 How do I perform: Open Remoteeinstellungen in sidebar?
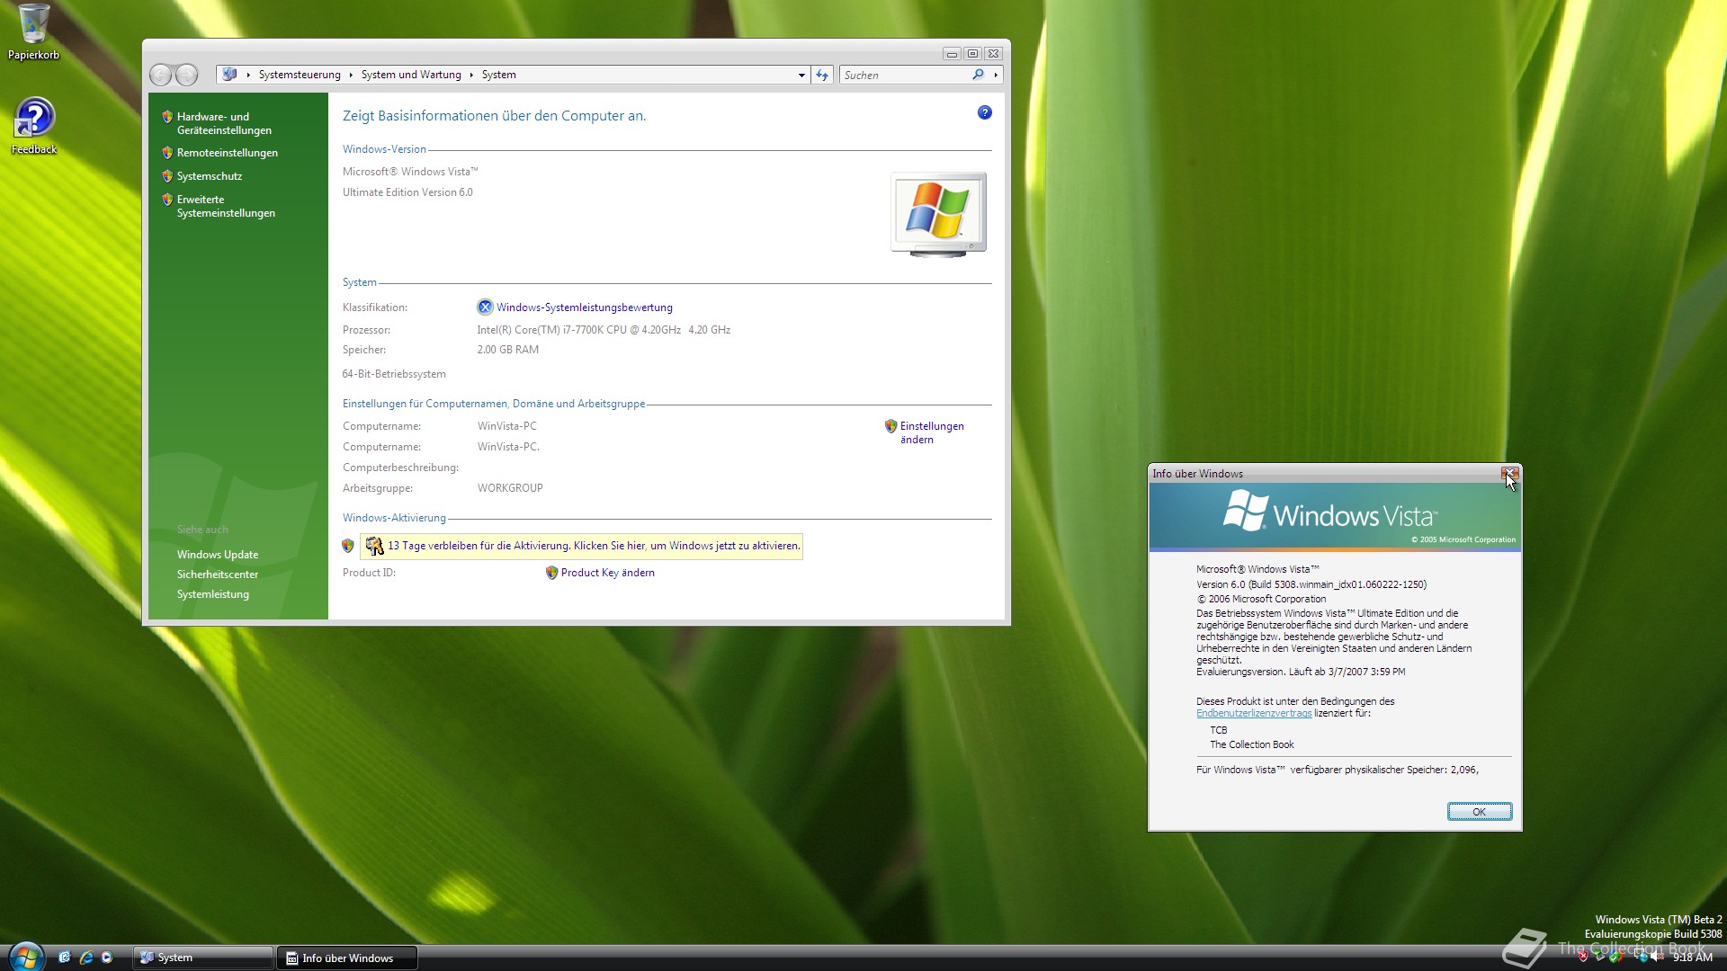(x=228, y=153)
